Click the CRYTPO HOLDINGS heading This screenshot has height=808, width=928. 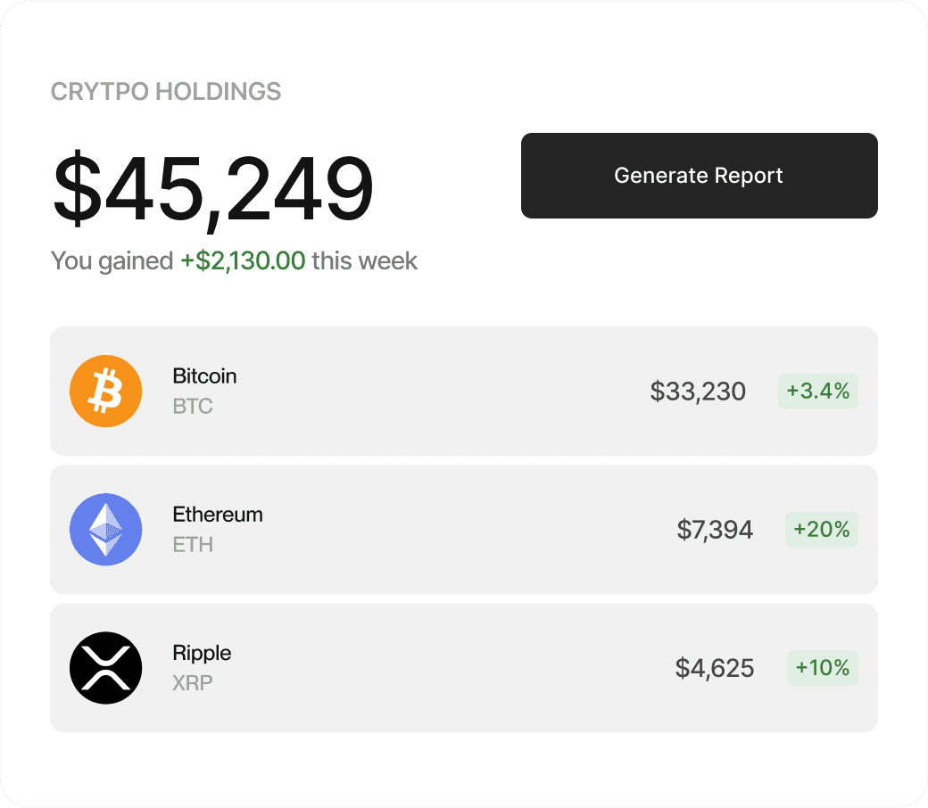click(166, 91)
